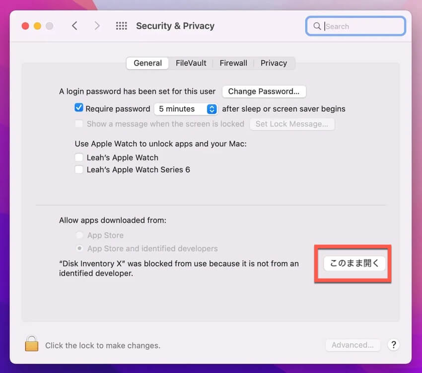Click in the Search field
The image size is (422, 373).
[362, 26]
